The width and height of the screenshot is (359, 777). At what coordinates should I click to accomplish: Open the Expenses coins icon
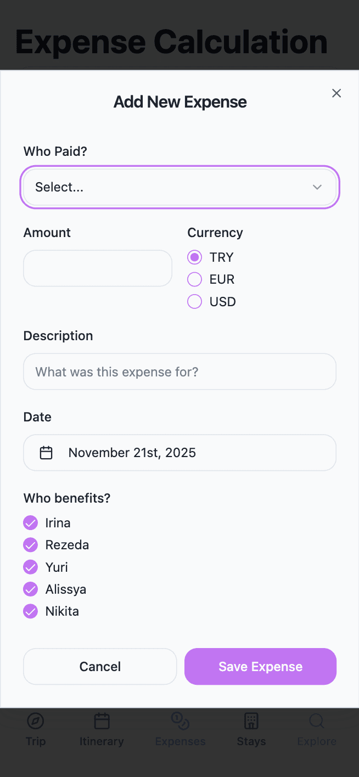click(180, 721)
